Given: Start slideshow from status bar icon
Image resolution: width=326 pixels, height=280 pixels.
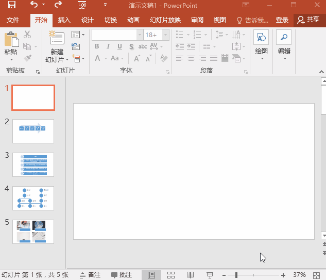Looking at the screenshot, I should click(x=210, y=275).
